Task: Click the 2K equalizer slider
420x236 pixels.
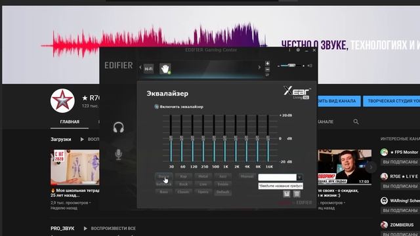Action: pos(236,138)
